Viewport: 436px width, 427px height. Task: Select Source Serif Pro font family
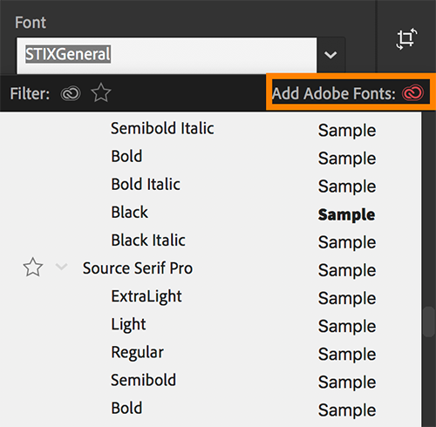pyautogui.click(x=138, y=268)
